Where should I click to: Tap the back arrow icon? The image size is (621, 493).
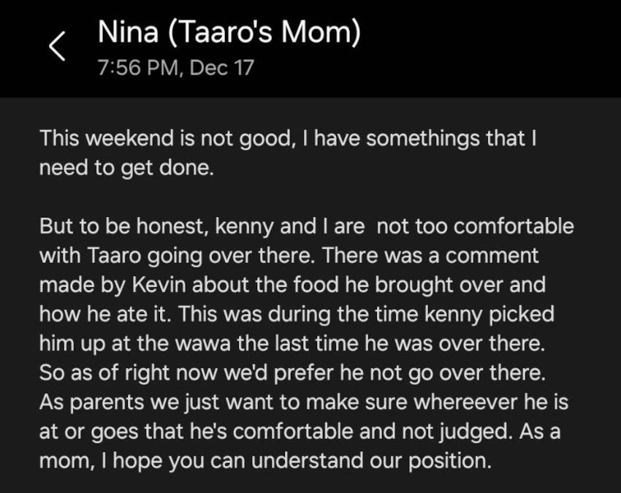click(58, 47)
